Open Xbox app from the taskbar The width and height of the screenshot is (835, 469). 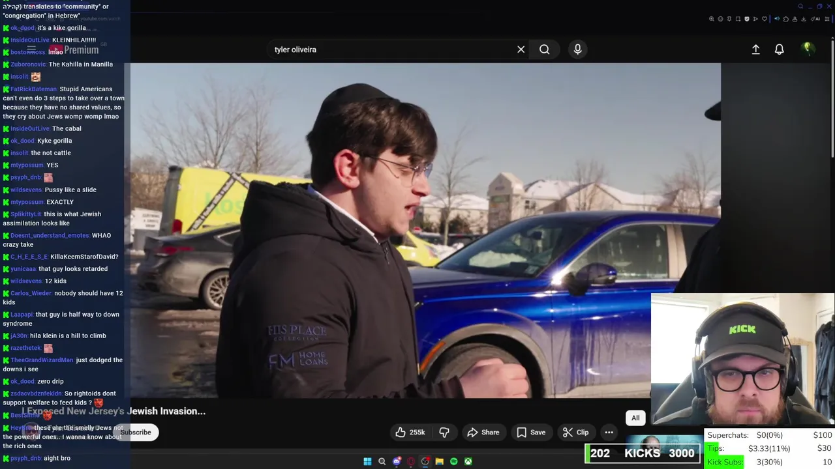pyautogui.click(x=468, y=461)
